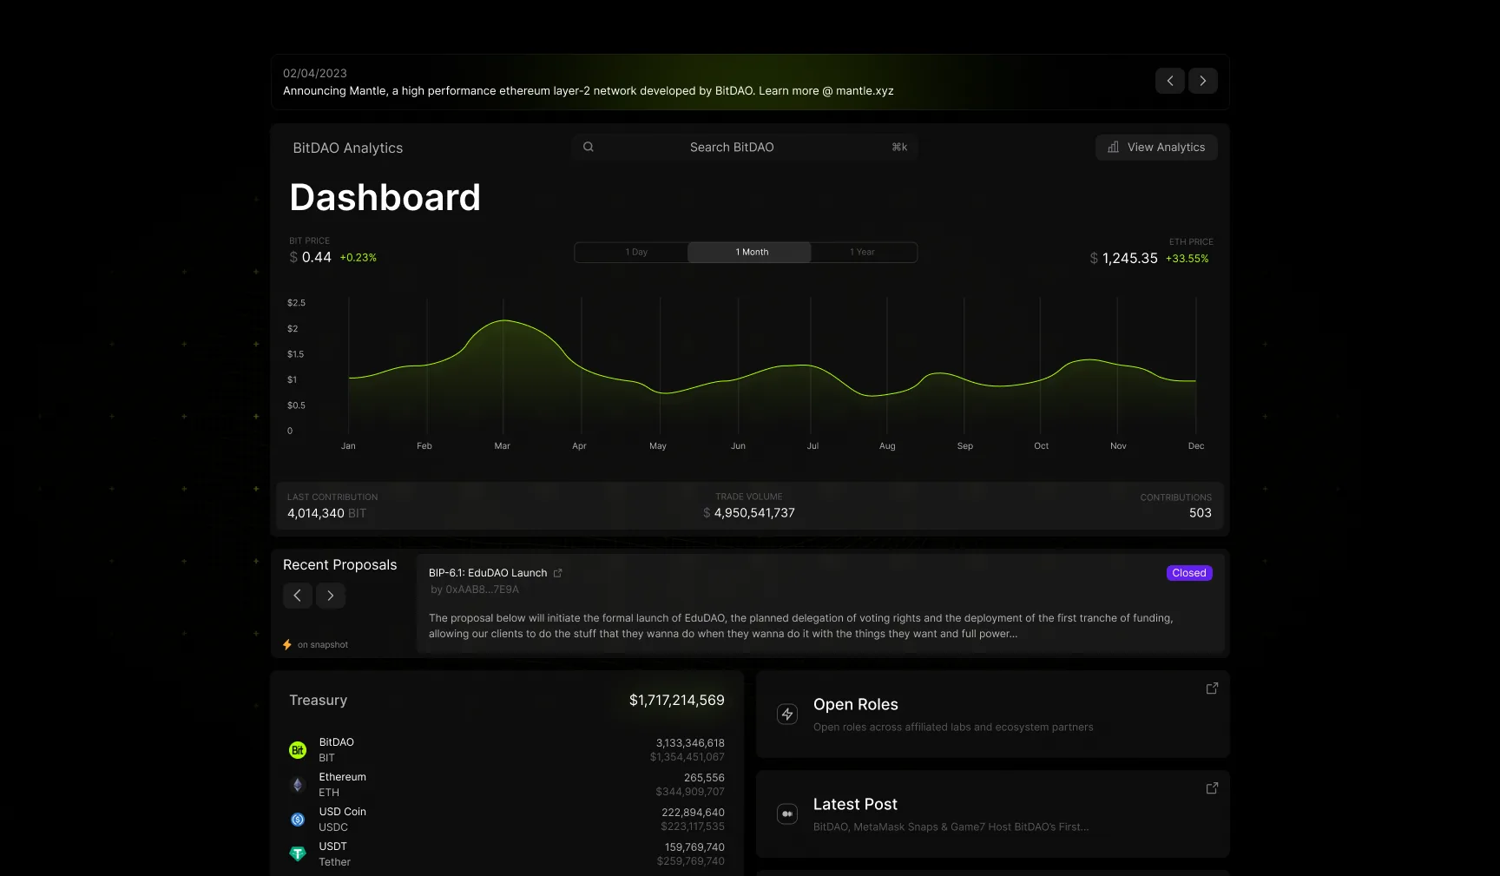The image size is (1500, 876).
Task: Click the BitDAO balance 3,133,346,618
Action: point(690,743)
